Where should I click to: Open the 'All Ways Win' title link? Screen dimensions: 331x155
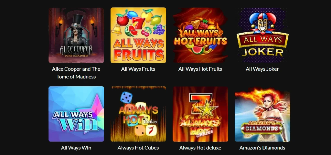coord(76,148)
